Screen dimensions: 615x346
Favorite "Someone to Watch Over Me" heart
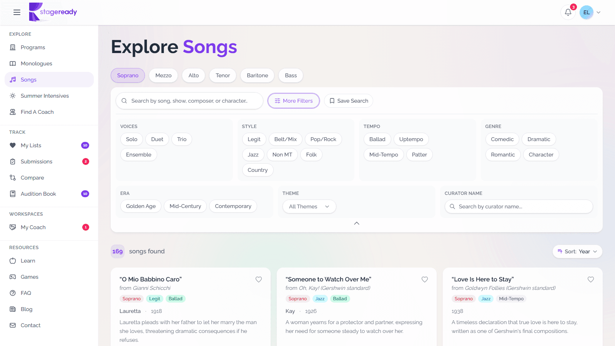tap(425, 279)
